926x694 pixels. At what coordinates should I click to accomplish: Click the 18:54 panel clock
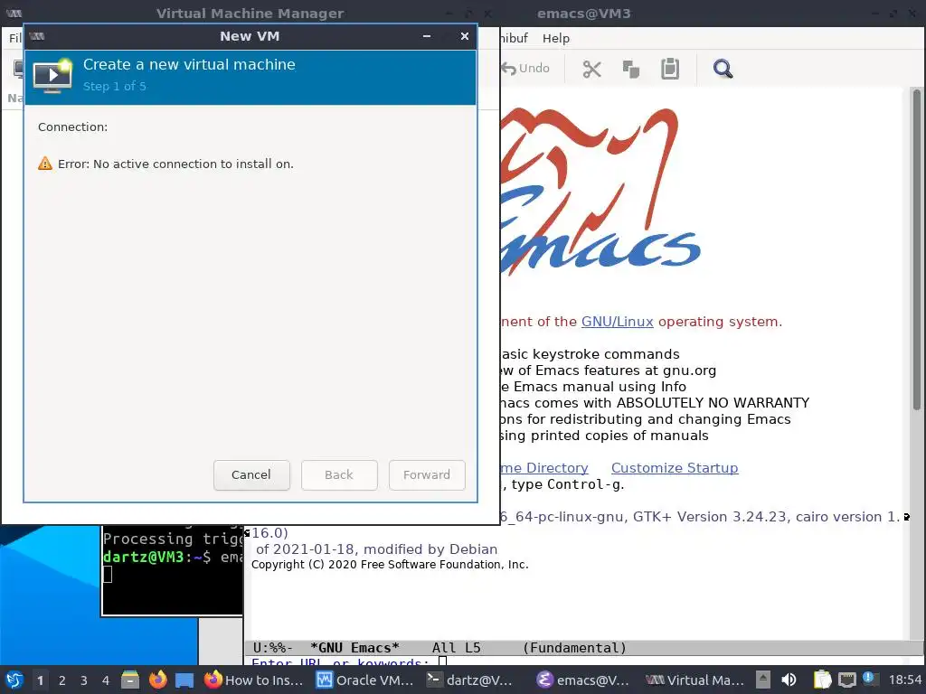904,680
